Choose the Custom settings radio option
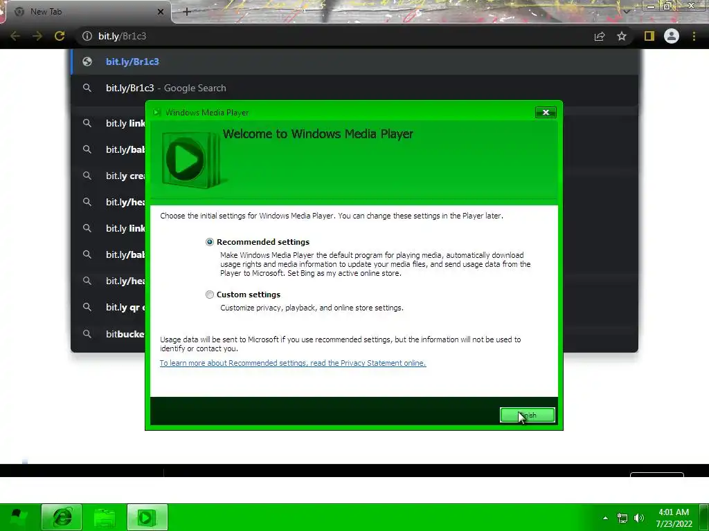 (x=209, y=295)
